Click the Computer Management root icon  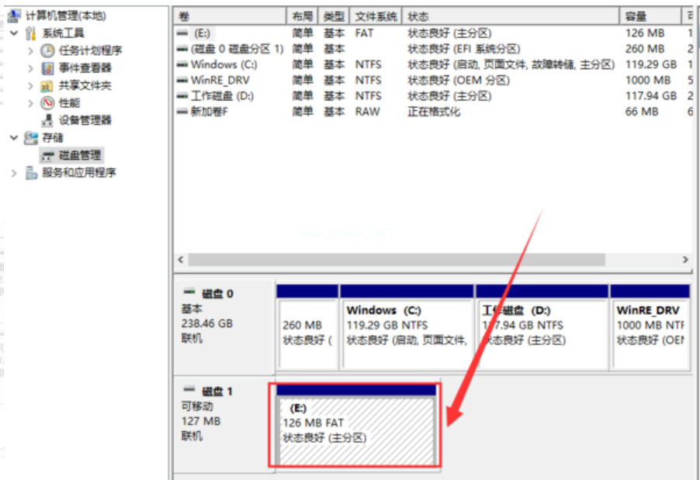pos(15,16)
